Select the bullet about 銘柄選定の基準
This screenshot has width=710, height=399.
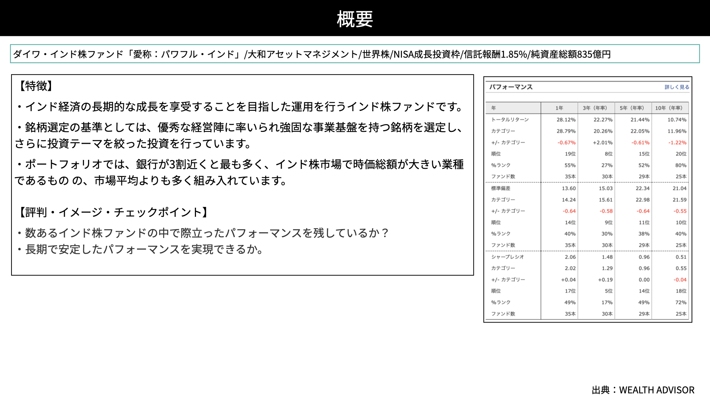coord(239,135)
